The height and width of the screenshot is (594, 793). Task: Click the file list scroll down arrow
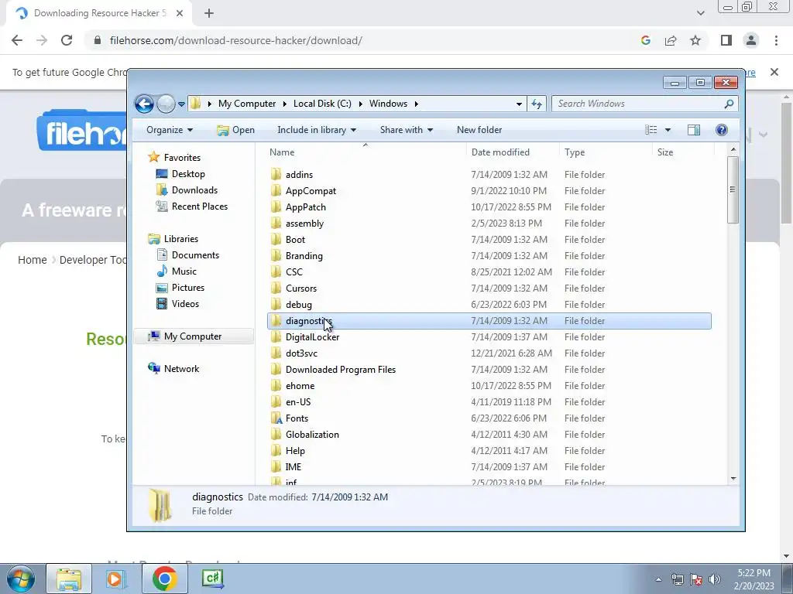pyautogui.click(x=733, y=478)
